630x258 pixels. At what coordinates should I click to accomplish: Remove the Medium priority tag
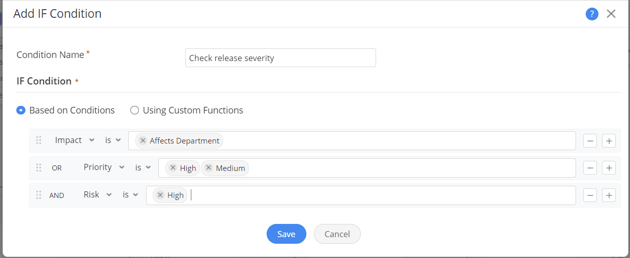tap(209, 168)
